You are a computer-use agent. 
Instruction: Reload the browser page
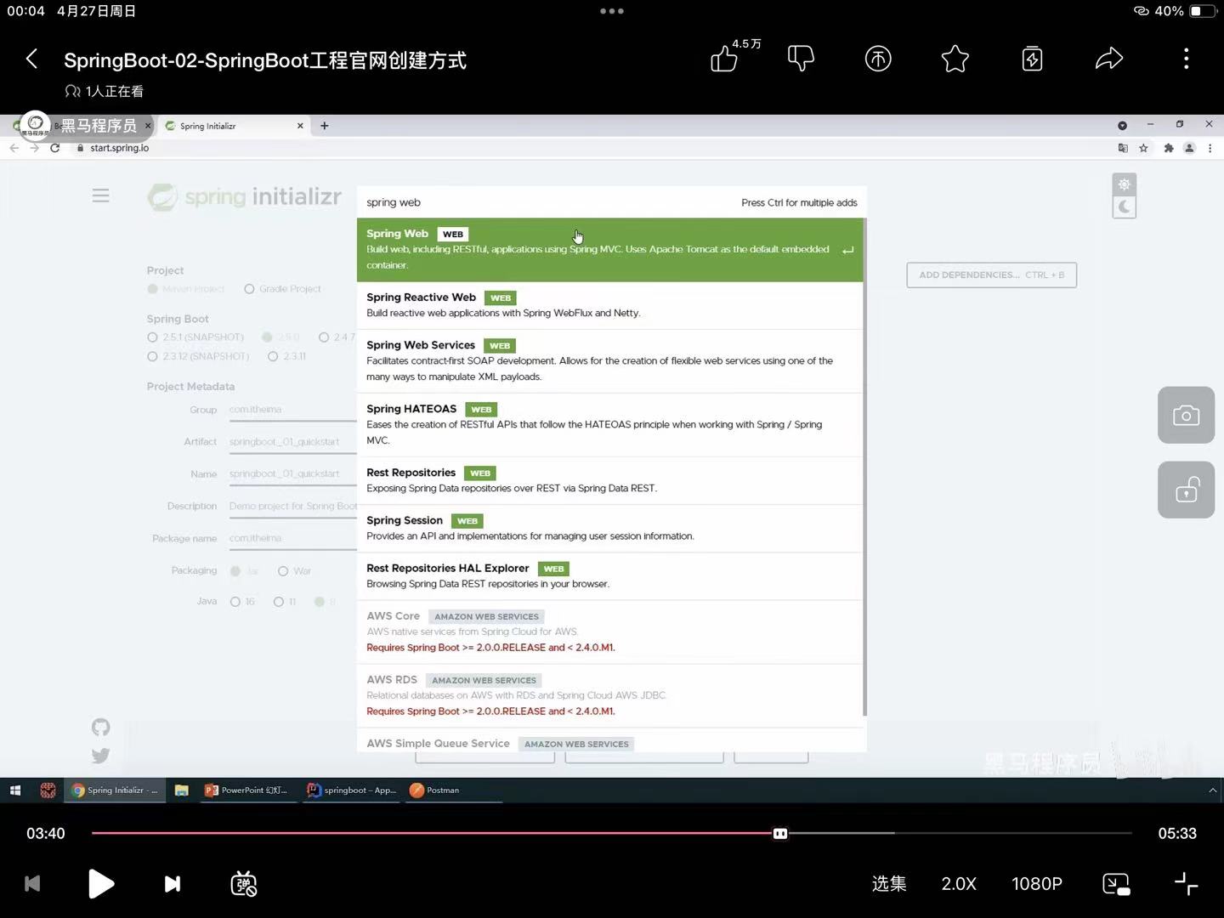[x=55, y=148]
